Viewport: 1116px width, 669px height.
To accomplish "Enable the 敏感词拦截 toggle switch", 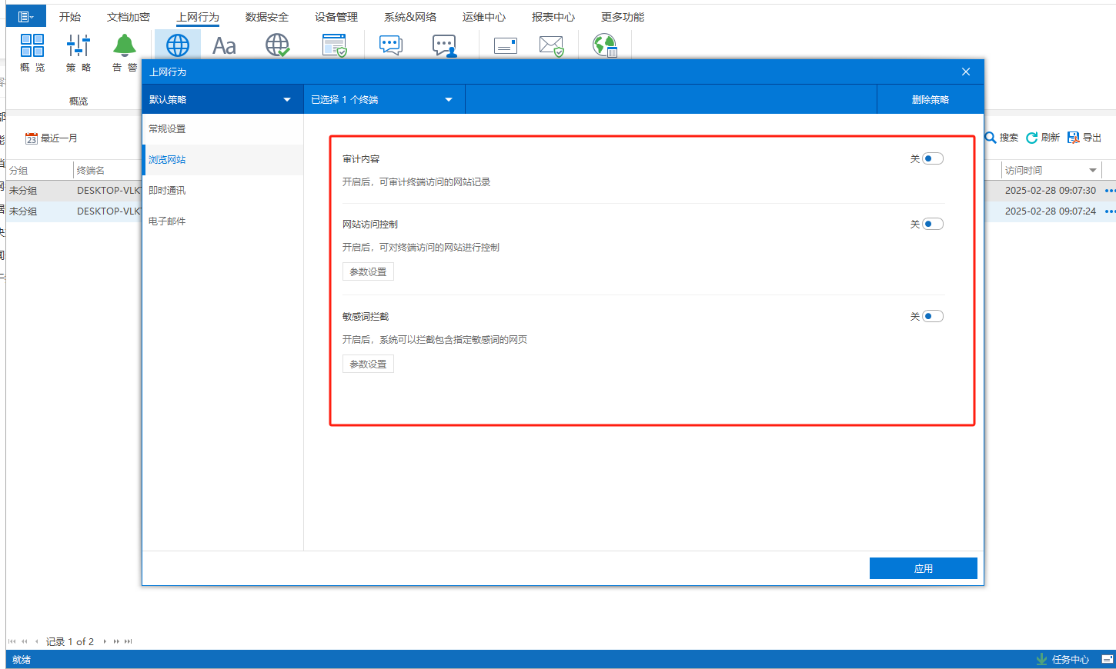I will pos(932,316).
